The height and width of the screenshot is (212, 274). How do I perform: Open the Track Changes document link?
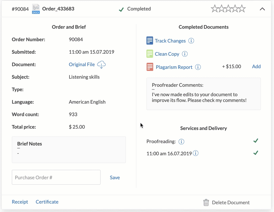(170, 41)
